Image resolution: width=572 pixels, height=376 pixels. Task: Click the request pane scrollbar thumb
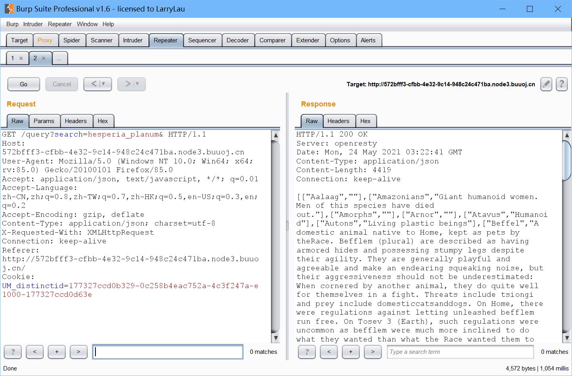coord(276,236)
